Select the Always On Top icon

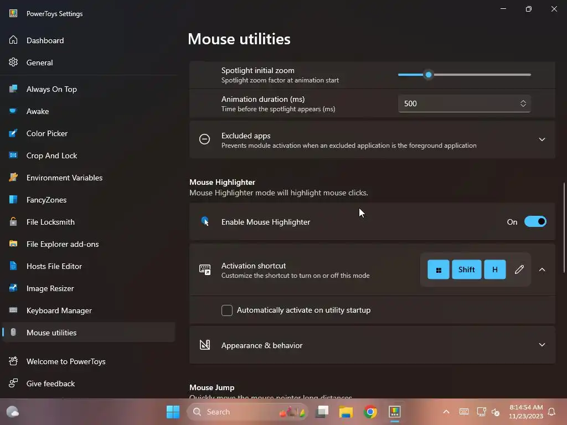(x=13, y=89)
